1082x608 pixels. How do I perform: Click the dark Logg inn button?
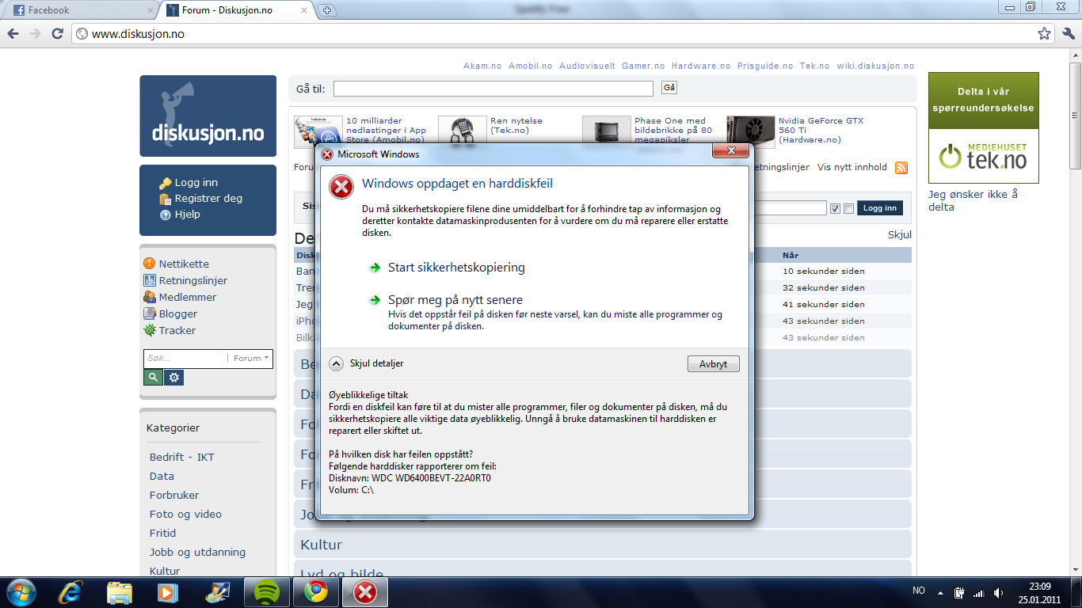tap(879, 208)
